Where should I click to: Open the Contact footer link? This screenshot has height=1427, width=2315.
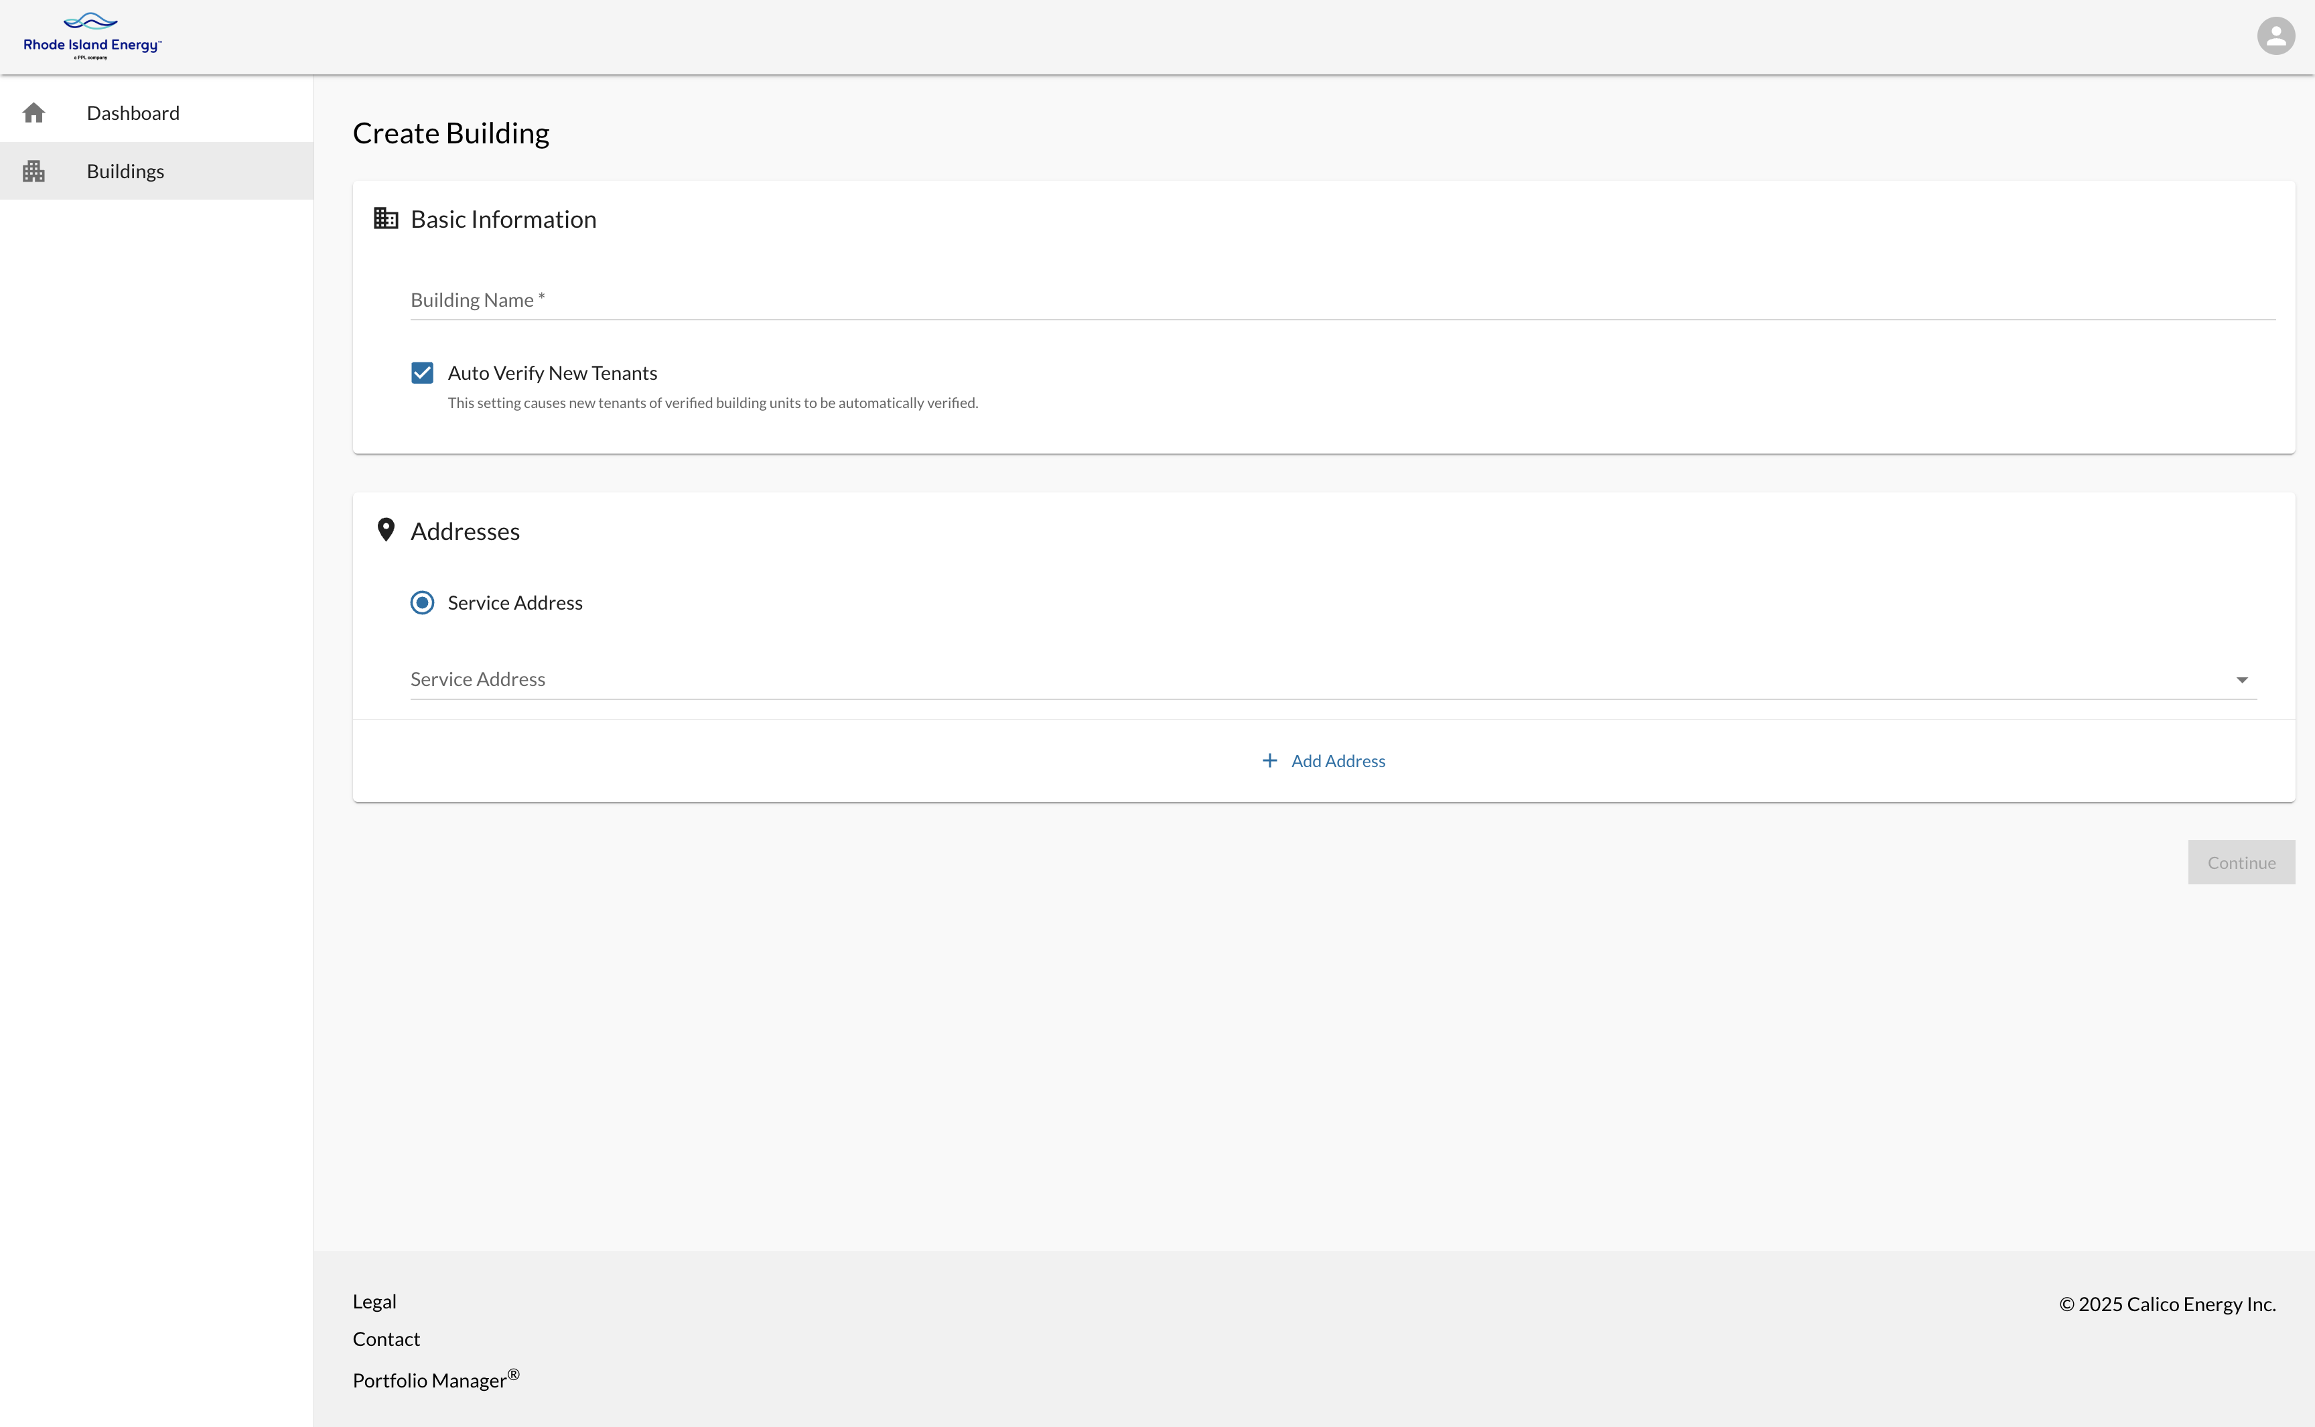click(x=386, y=1339)
